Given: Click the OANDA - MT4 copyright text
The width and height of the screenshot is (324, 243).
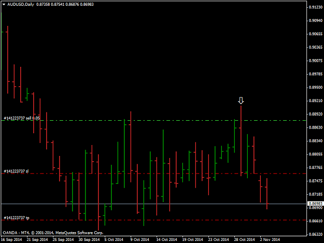Looking at the screenshot, I should [x=53, y=233].
